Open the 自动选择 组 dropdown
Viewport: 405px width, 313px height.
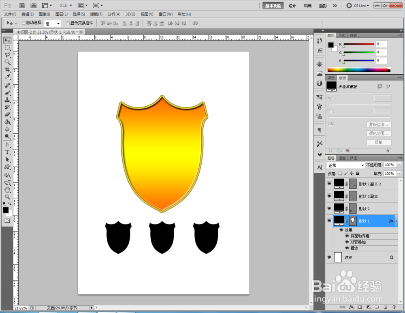tap(52, 24)
